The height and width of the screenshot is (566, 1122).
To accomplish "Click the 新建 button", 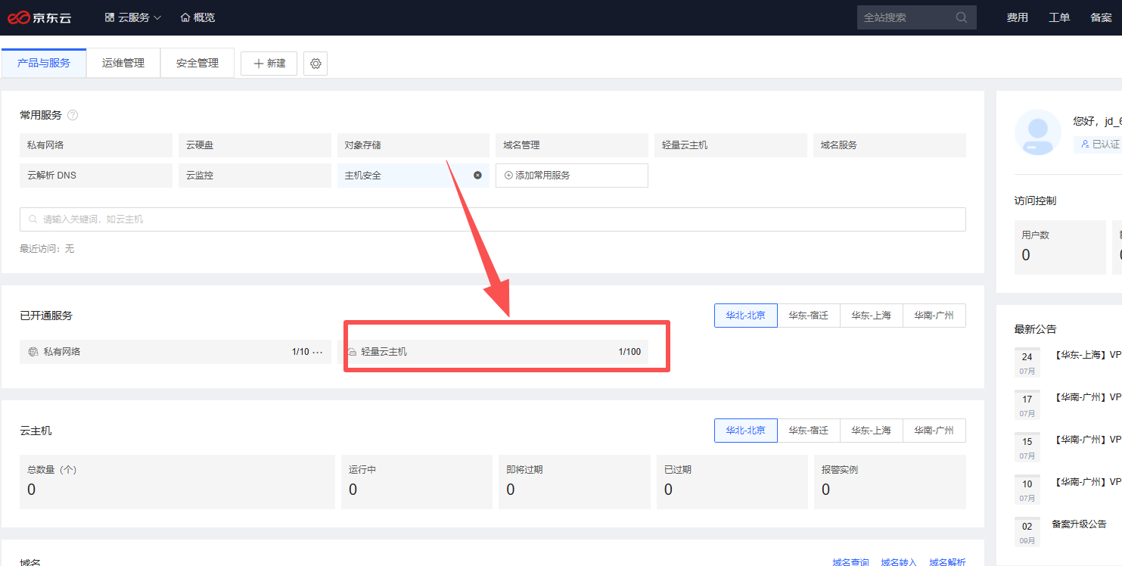I will pyautogui.click(x=269, y=64).
